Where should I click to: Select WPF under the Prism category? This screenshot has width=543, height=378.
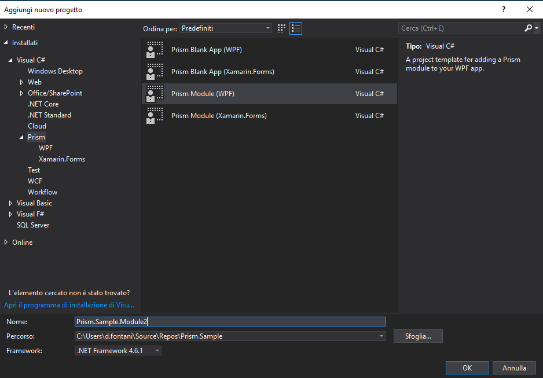46,148
